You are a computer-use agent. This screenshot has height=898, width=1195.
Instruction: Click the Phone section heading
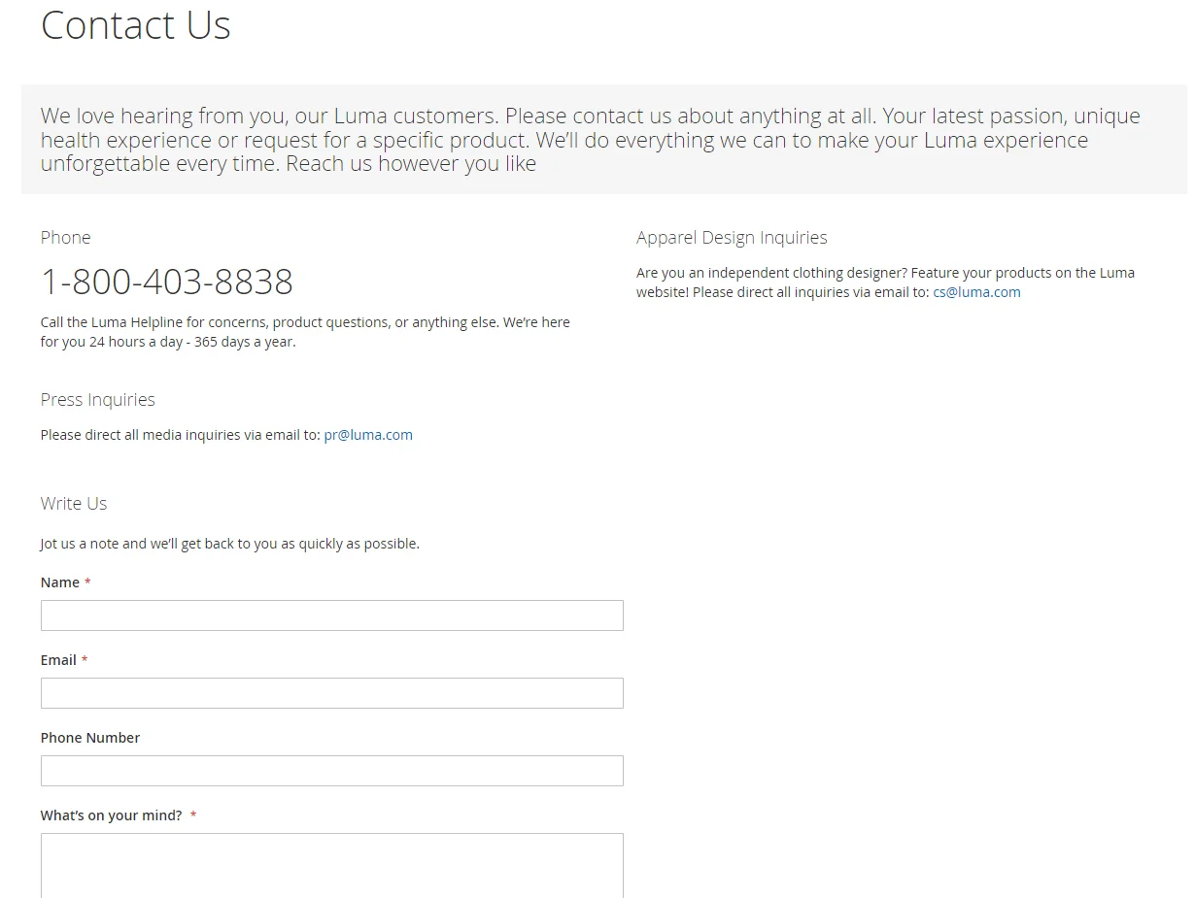pos(65,238)
